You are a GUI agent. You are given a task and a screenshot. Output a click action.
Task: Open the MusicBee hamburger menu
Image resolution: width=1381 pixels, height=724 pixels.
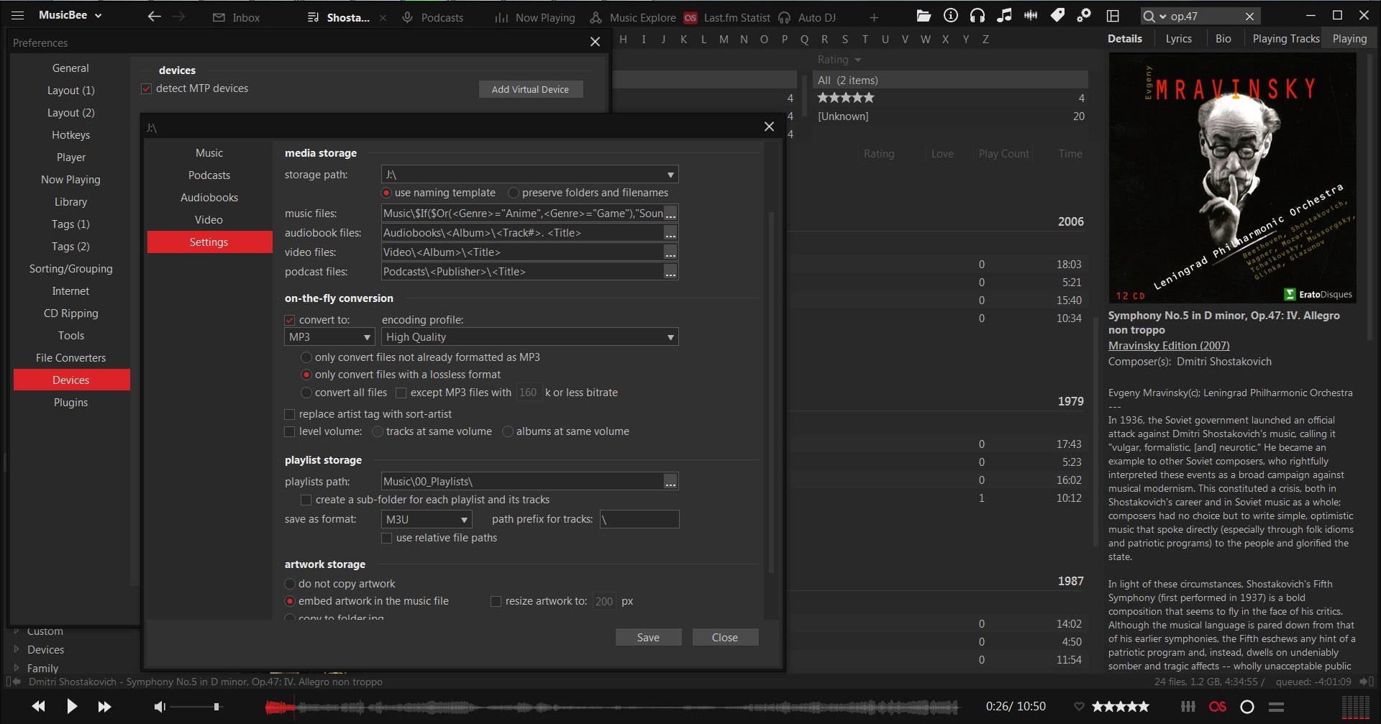pos(18,15)
